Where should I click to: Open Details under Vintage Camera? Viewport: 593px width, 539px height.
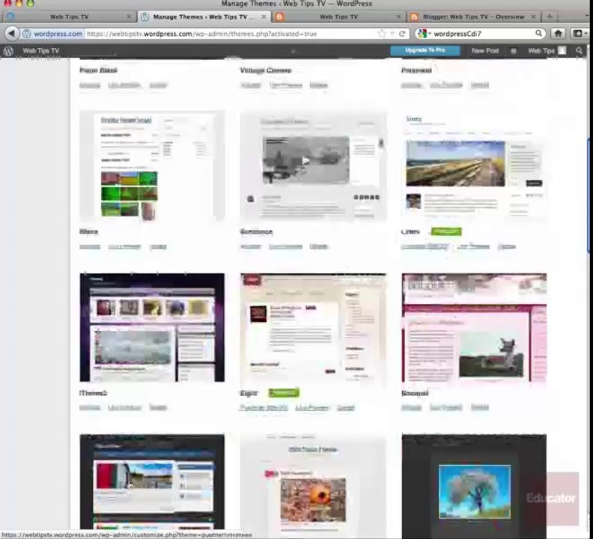coord(318,85)
